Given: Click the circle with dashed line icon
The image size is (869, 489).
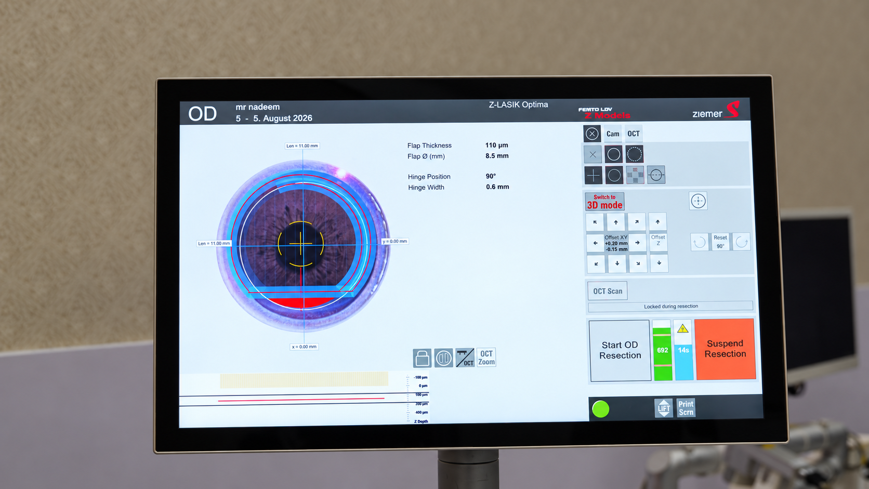Looking at the screenshot, I should click(x=656, y=175).
